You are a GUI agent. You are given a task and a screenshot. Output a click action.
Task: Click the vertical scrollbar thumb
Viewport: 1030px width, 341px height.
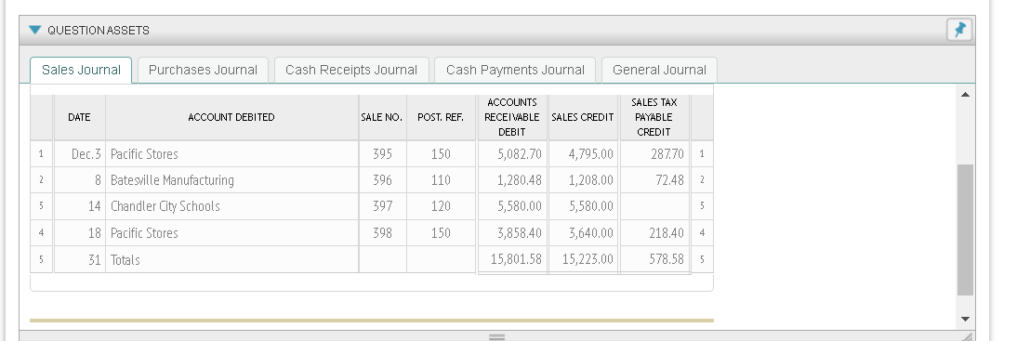[x=965, y=230]
